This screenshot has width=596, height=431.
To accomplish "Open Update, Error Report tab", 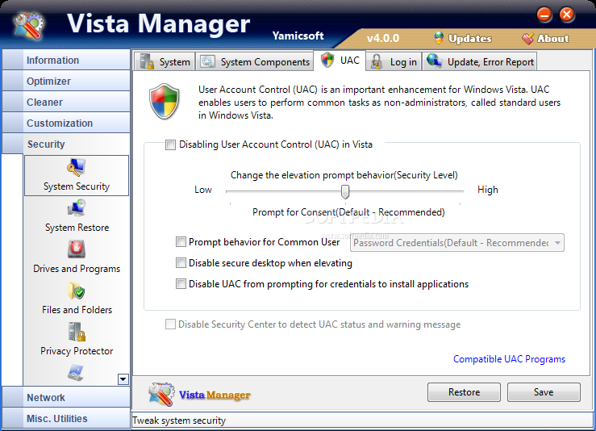I will coord(480,61).
